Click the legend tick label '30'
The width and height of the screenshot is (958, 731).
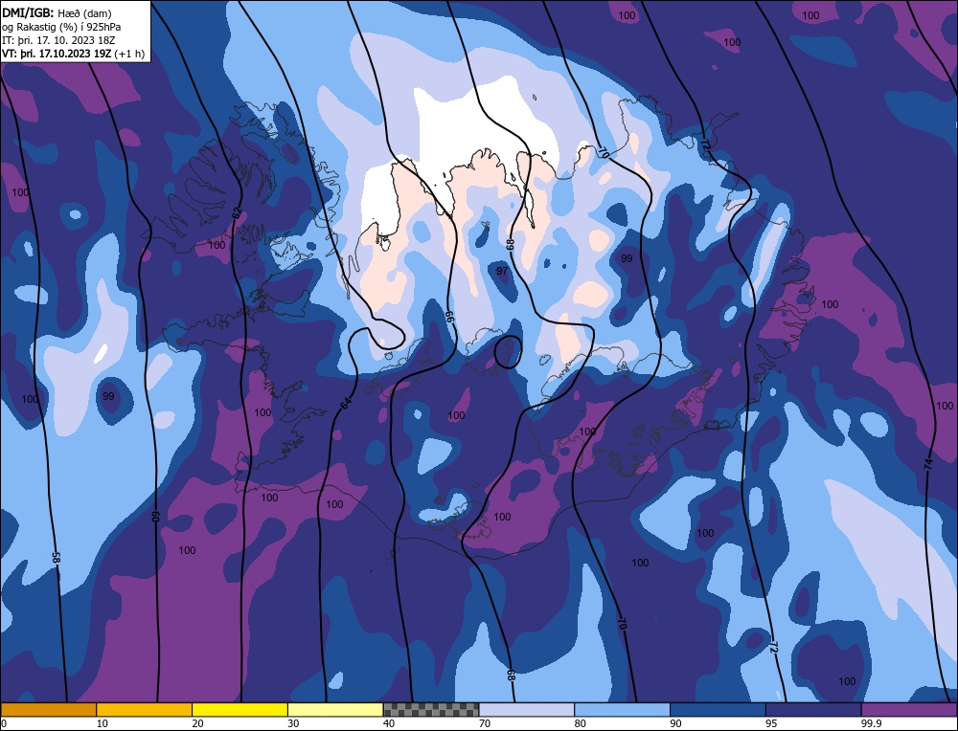click(x=293, y=723)
